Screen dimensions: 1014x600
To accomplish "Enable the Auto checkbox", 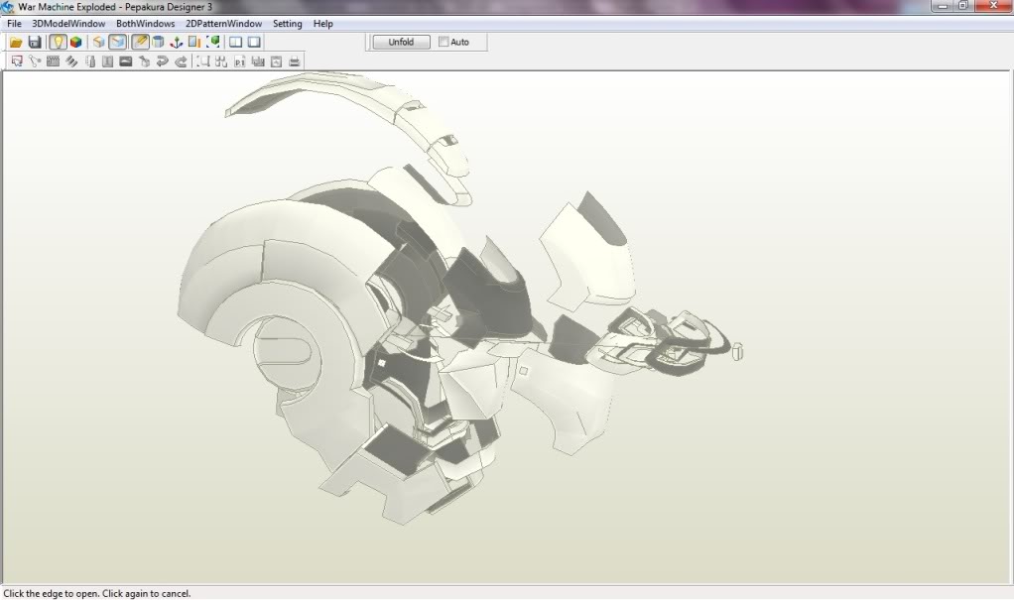I will tap(444, 42).
